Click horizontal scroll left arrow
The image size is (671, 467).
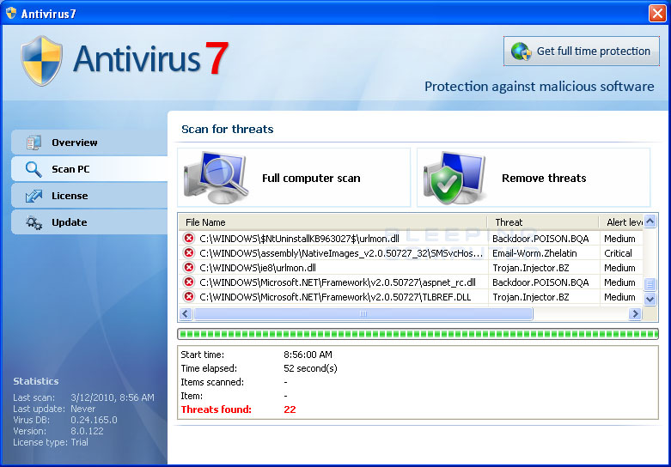pyautogui.click(x=186, y=314)
